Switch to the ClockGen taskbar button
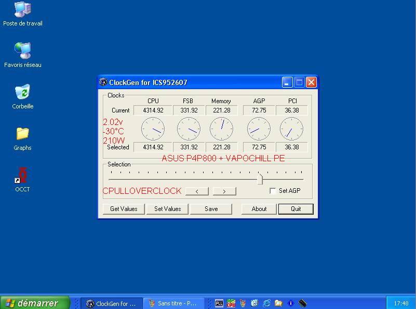 click(x=112, y=303)
